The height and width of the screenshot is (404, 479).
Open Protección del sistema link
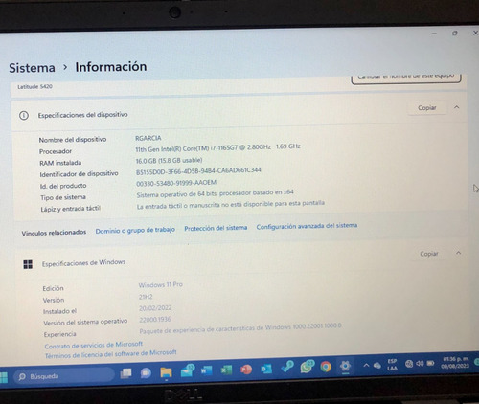coord(216,228)
